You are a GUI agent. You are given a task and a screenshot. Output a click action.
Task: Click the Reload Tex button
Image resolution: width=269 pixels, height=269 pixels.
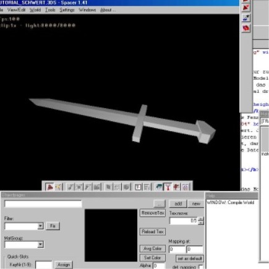point(153,232)
